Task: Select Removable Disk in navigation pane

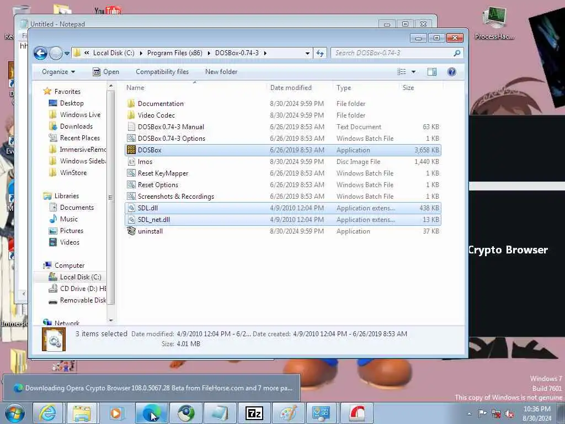Action: tap(83, 300)
